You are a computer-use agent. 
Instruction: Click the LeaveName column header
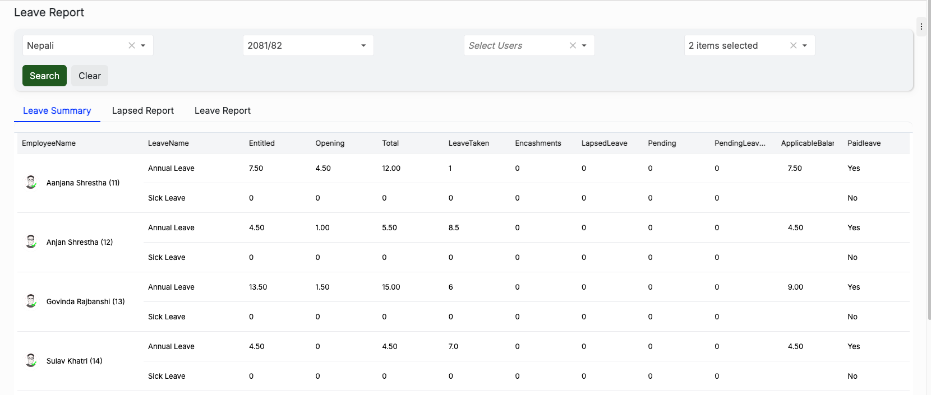tap(168, 143)
